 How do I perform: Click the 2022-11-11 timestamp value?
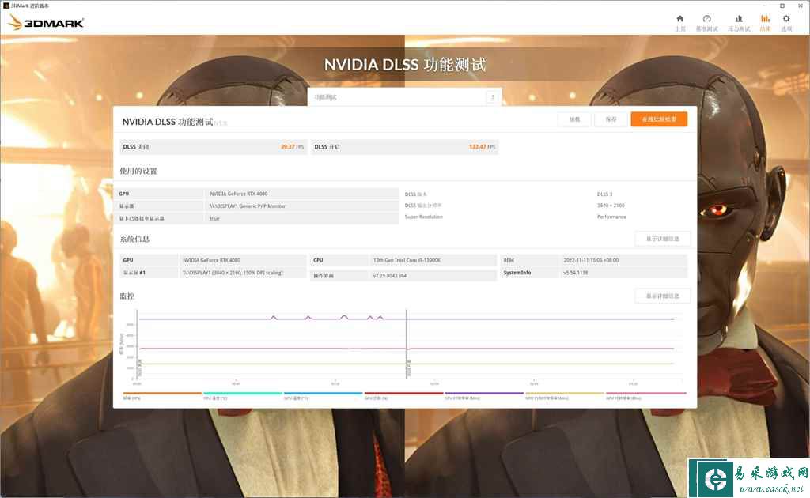pyautogui.click(x=591, y=261)
